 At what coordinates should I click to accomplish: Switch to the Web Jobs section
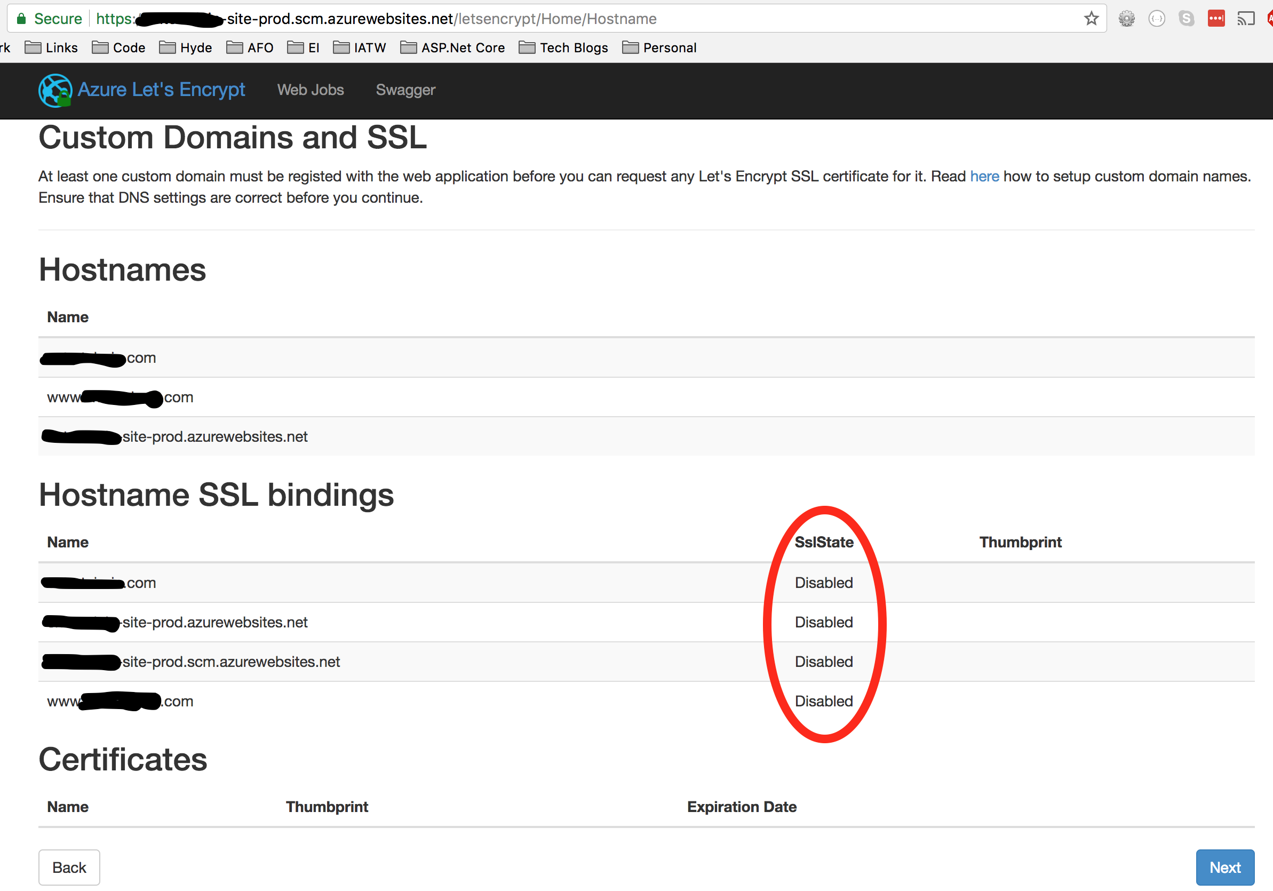[311, 90]
